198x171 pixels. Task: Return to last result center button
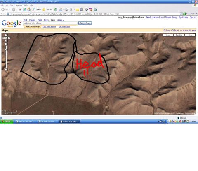pos(6,37)
